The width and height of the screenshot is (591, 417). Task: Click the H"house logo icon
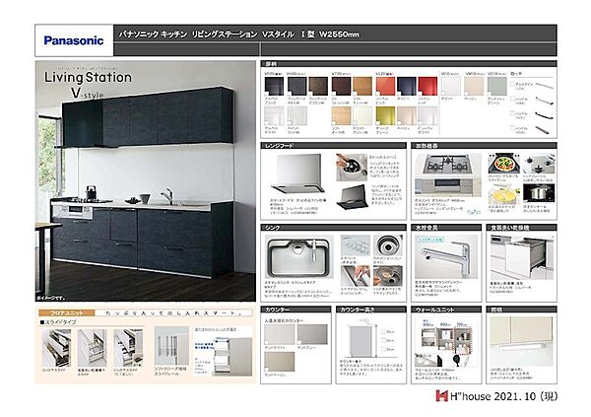[441, 396]
